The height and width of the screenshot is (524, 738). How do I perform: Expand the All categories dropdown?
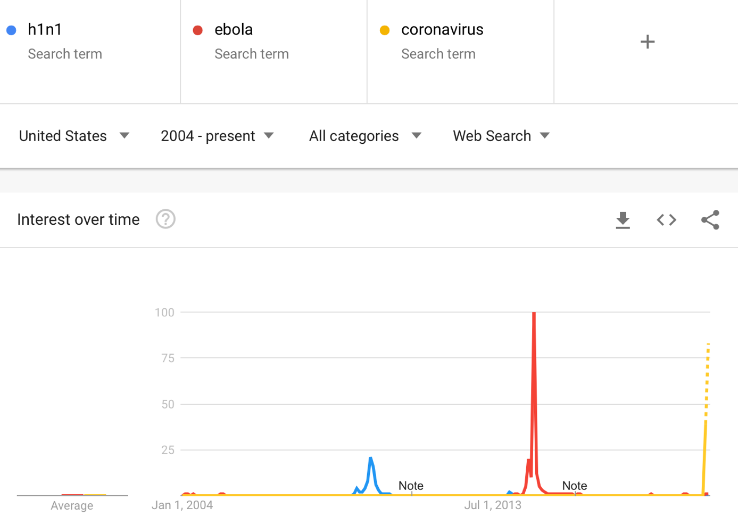click(365, 136)
